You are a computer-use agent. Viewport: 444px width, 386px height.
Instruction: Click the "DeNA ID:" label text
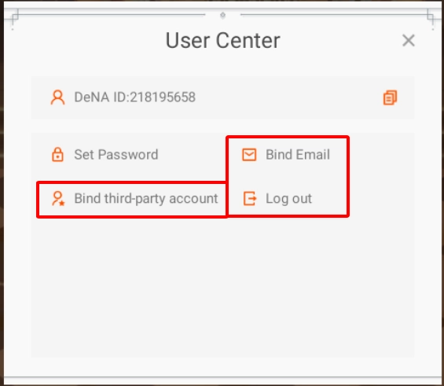(x=102, y=97)
